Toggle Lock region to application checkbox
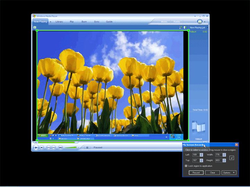 (186, 166)
